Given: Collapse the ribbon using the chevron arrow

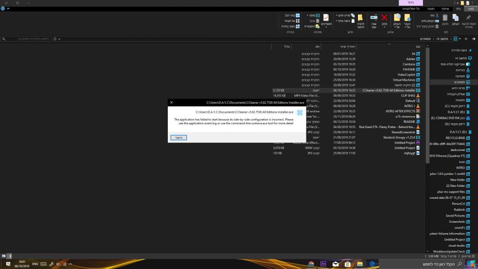Looking at the screenshot, I should click(8, 9).
